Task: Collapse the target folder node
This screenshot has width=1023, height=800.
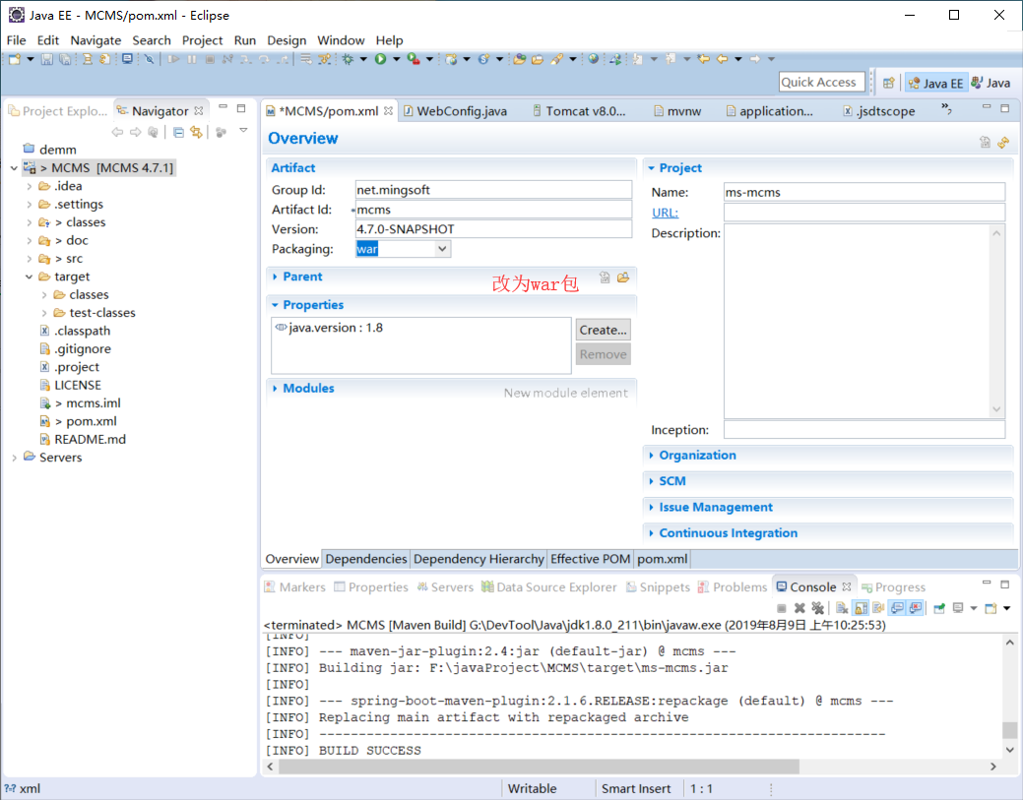Action: pos(30,277)
